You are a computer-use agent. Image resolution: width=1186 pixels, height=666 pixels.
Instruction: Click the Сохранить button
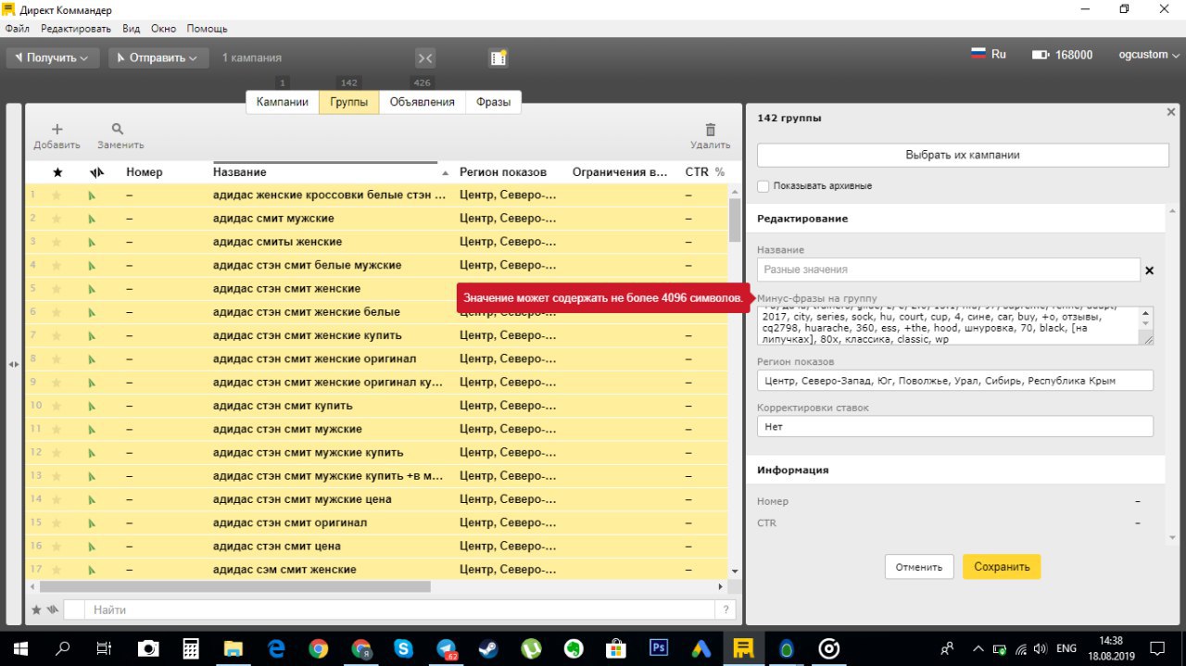1002,567
